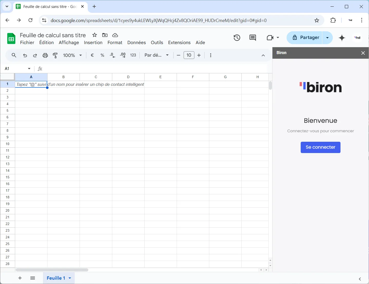Open version history clock icon
The image size is (369, 284).
pyautogui.click(x=237, y=38)
